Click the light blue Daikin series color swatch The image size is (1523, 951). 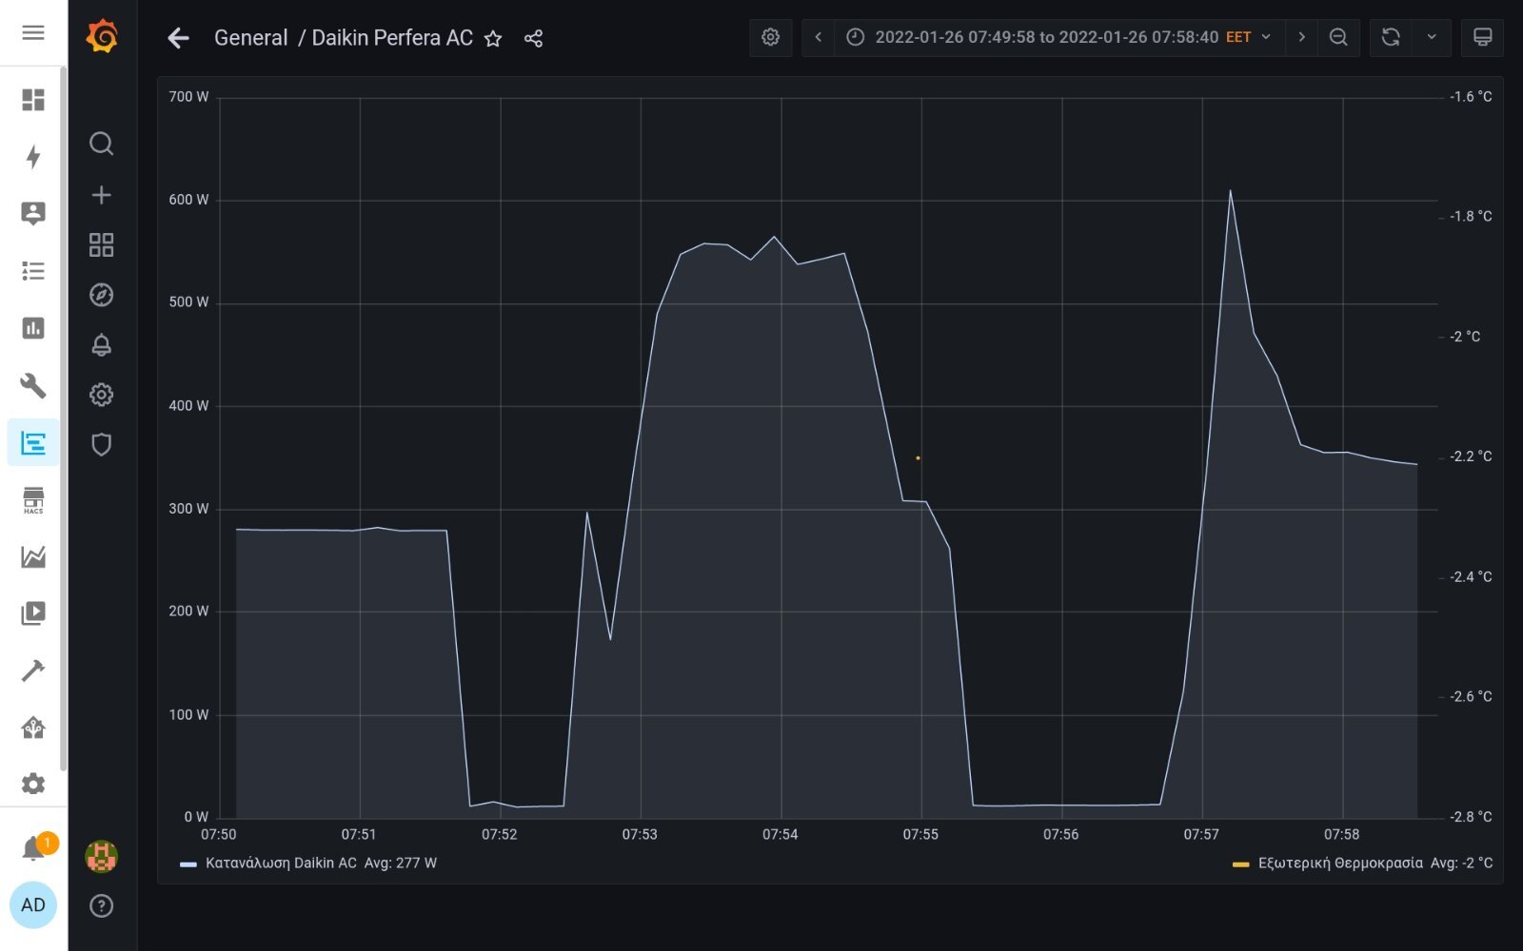(x=188, y=864)
